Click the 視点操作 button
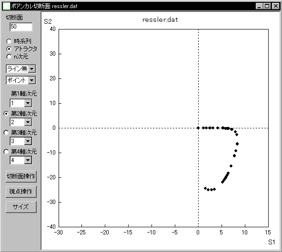This screenshot has height=252, width=282. coord(21,192)
